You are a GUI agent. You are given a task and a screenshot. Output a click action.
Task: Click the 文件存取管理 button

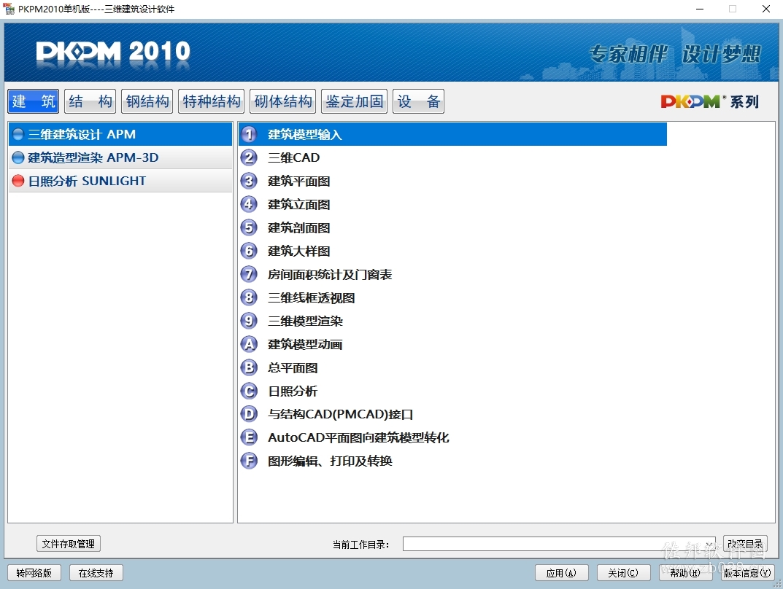click(x=69, y=544)
